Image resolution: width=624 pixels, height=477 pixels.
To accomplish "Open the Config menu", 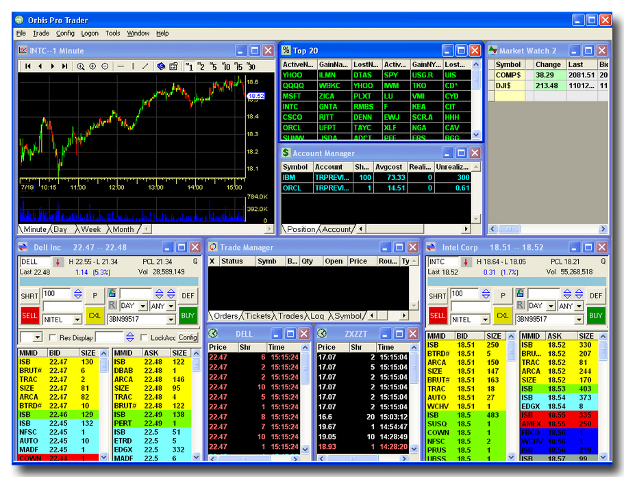I will [65, 34].
